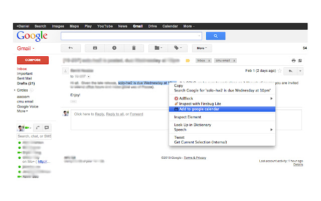Select Inspect with Firebug Lite
The height and width of the screenshot is (201, 321).
(222, 104)
